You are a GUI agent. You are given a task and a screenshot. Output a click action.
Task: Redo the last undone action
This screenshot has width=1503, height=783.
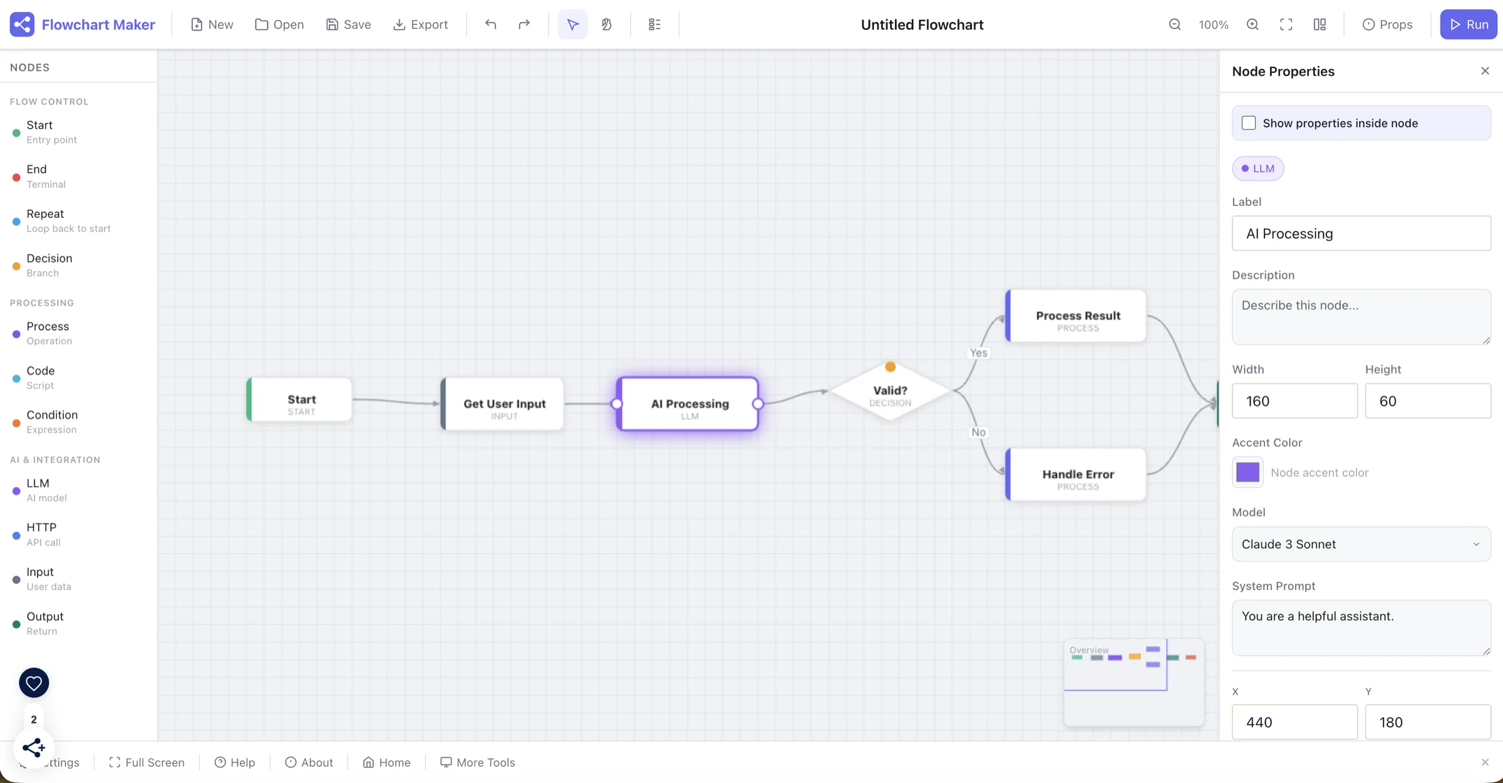(524, 24)
